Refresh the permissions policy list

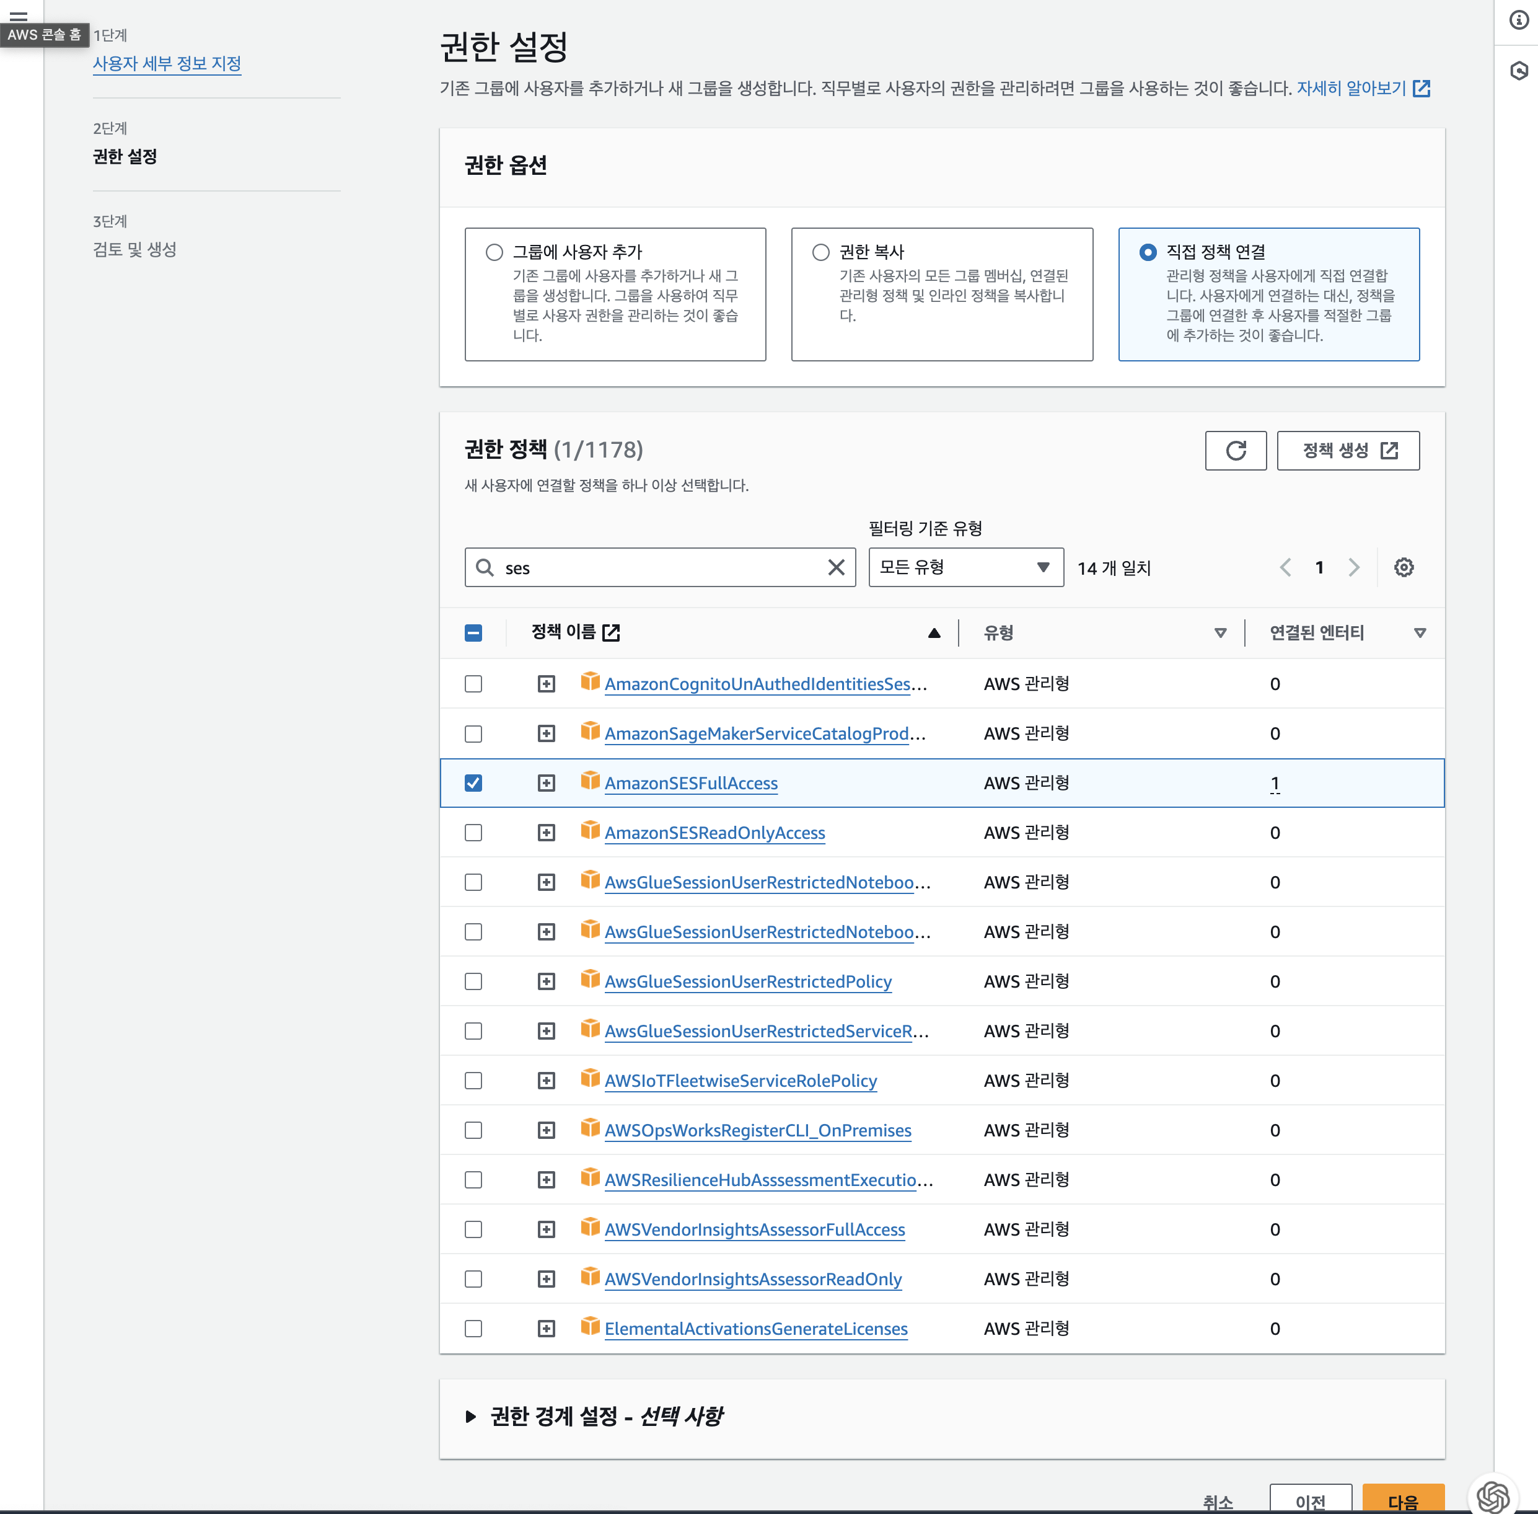pyautogui.click(x=1235, y=451)
